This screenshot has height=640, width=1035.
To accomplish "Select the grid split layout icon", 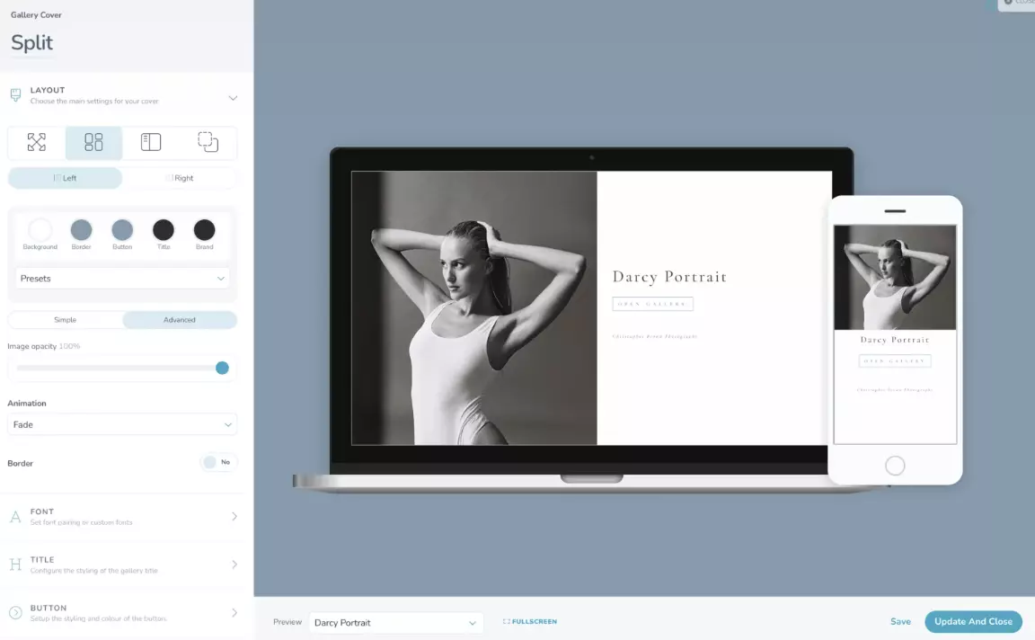I will (93, 142).
